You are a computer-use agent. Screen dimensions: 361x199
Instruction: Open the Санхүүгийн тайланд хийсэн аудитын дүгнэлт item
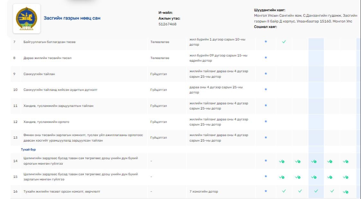60,90
